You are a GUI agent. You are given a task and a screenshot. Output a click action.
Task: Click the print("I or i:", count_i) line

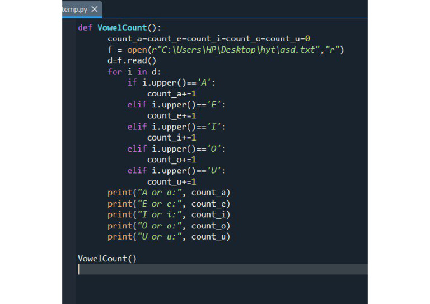(169, 214)
